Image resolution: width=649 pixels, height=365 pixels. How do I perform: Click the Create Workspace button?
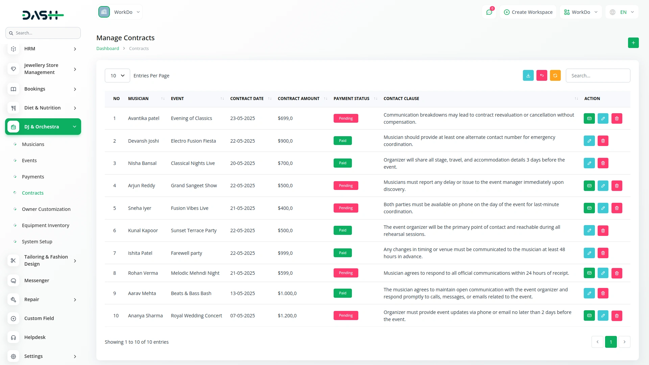528,12
